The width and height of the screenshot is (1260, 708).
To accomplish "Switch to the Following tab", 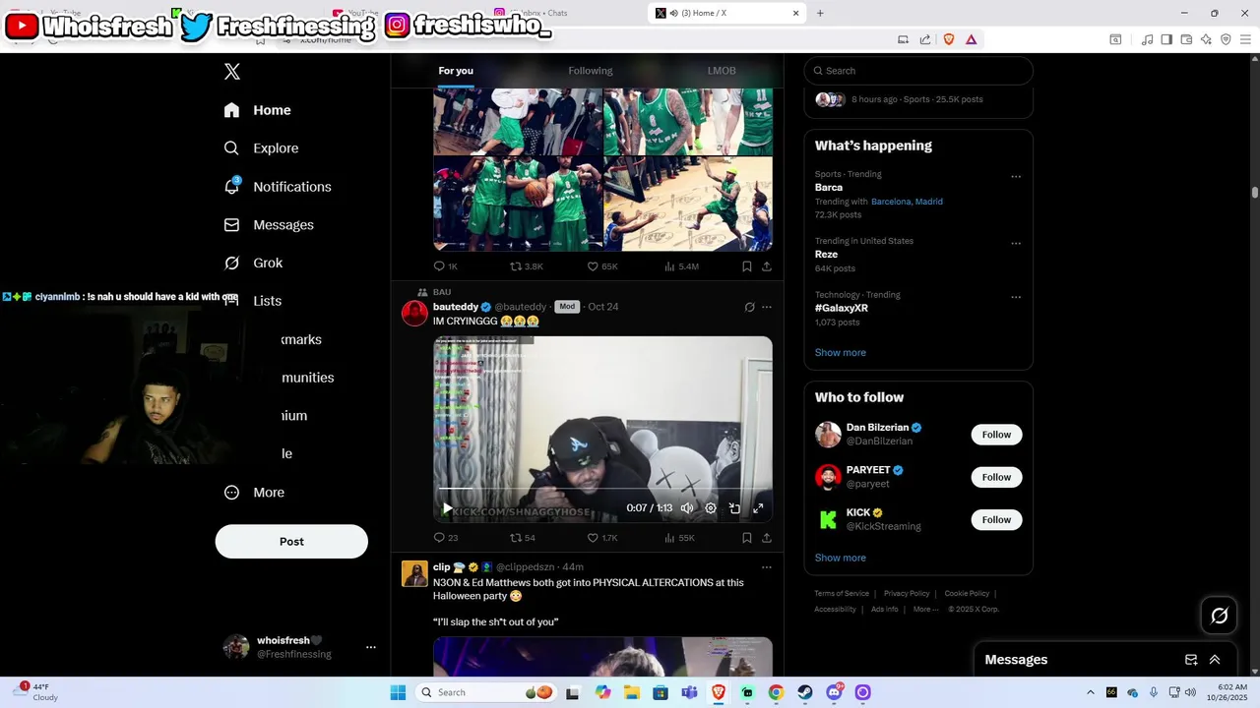I will (x=591, y=71).
